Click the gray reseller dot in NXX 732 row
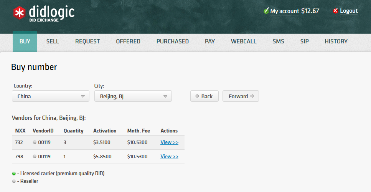 click(x=35, y=142)
